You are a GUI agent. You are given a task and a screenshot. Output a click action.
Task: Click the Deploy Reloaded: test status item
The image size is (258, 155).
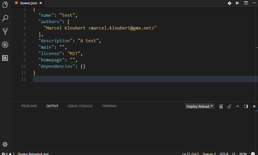point(33,154)
